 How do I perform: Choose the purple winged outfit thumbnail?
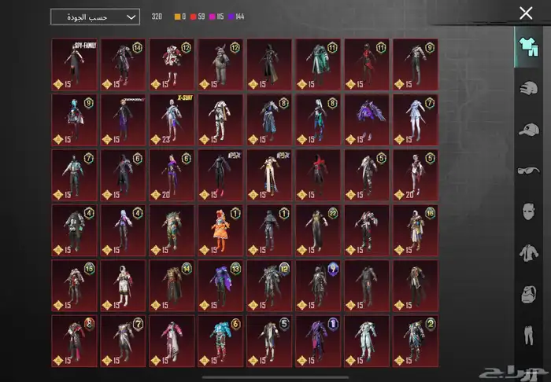(368, 119)
